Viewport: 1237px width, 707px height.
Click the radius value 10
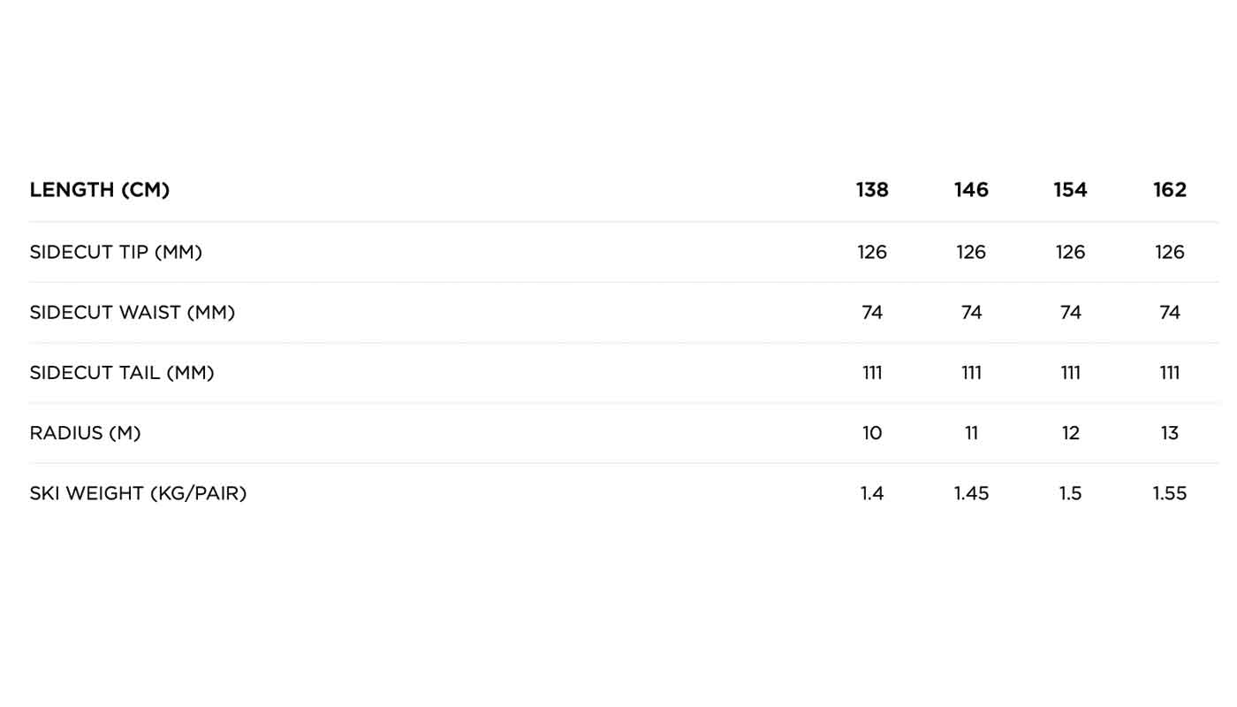tap(872, 433)
